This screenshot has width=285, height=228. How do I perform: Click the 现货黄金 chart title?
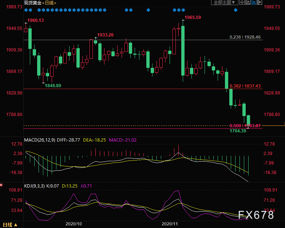(x=32, y=3)
